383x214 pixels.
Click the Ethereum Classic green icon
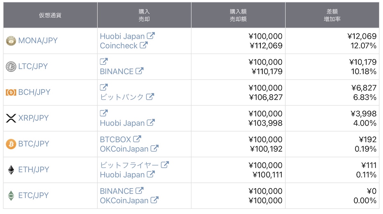pyautogui.click(x=11, y=196)
